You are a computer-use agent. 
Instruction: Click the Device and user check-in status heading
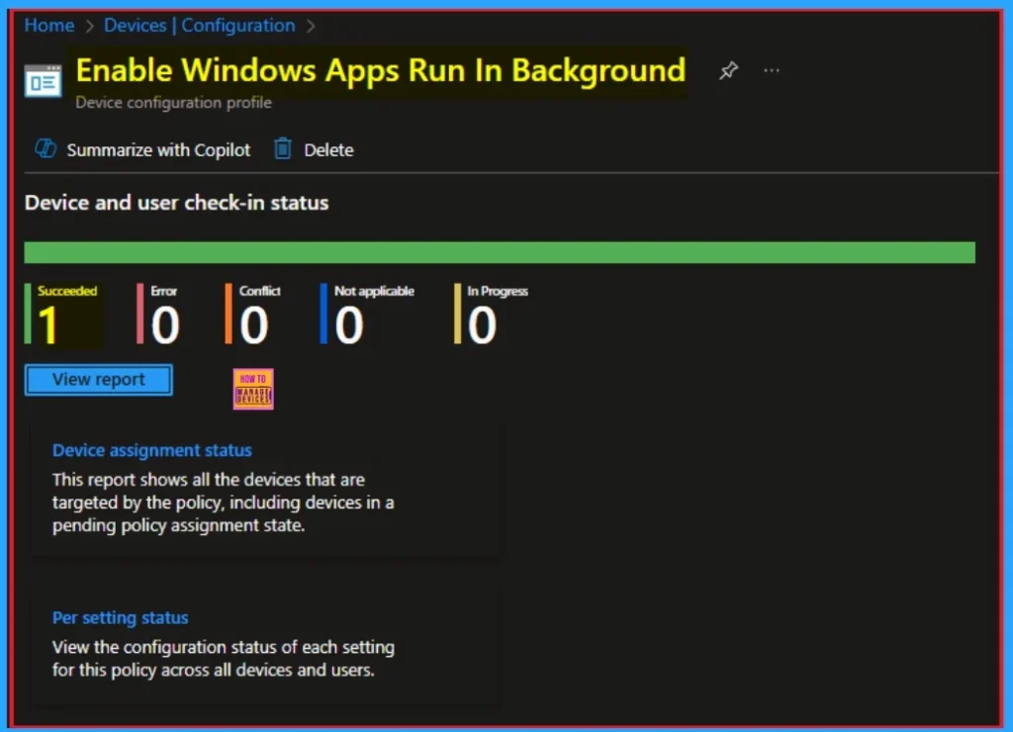point(176,203)
